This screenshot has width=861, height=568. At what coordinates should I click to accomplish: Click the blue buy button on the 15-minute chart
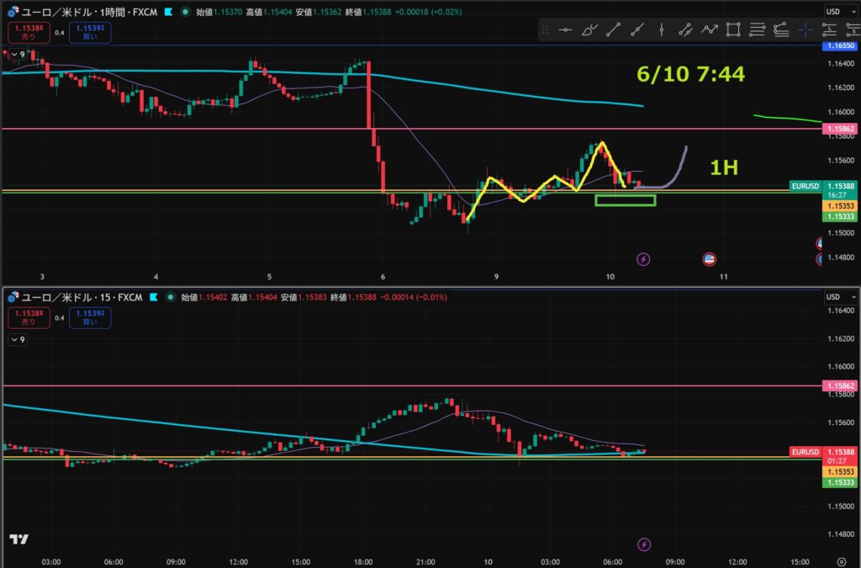(90, 317)
